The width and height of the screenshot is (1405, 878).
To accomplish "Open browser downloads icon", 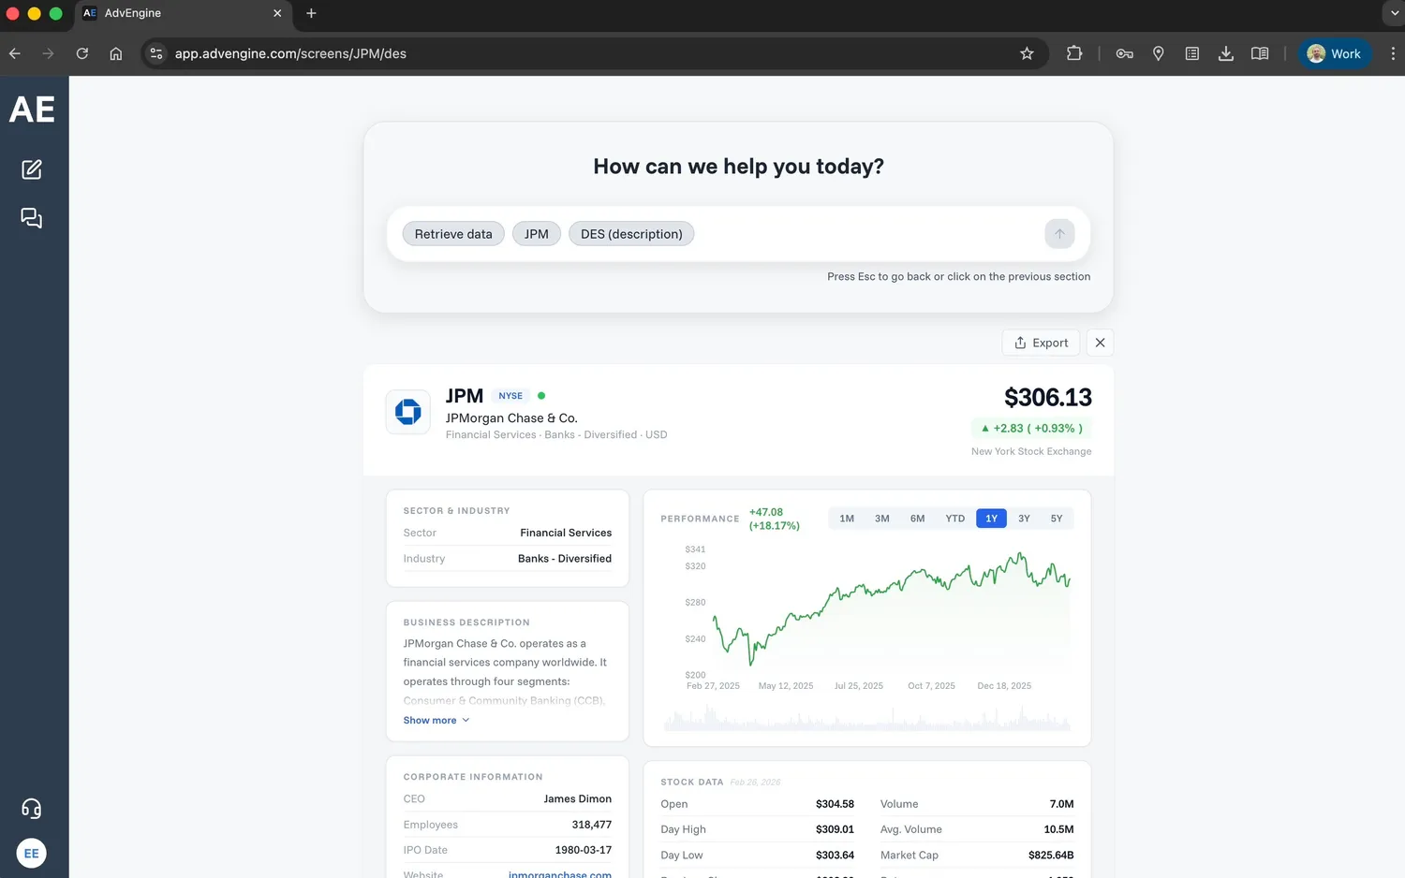I will coord(1225,53).
